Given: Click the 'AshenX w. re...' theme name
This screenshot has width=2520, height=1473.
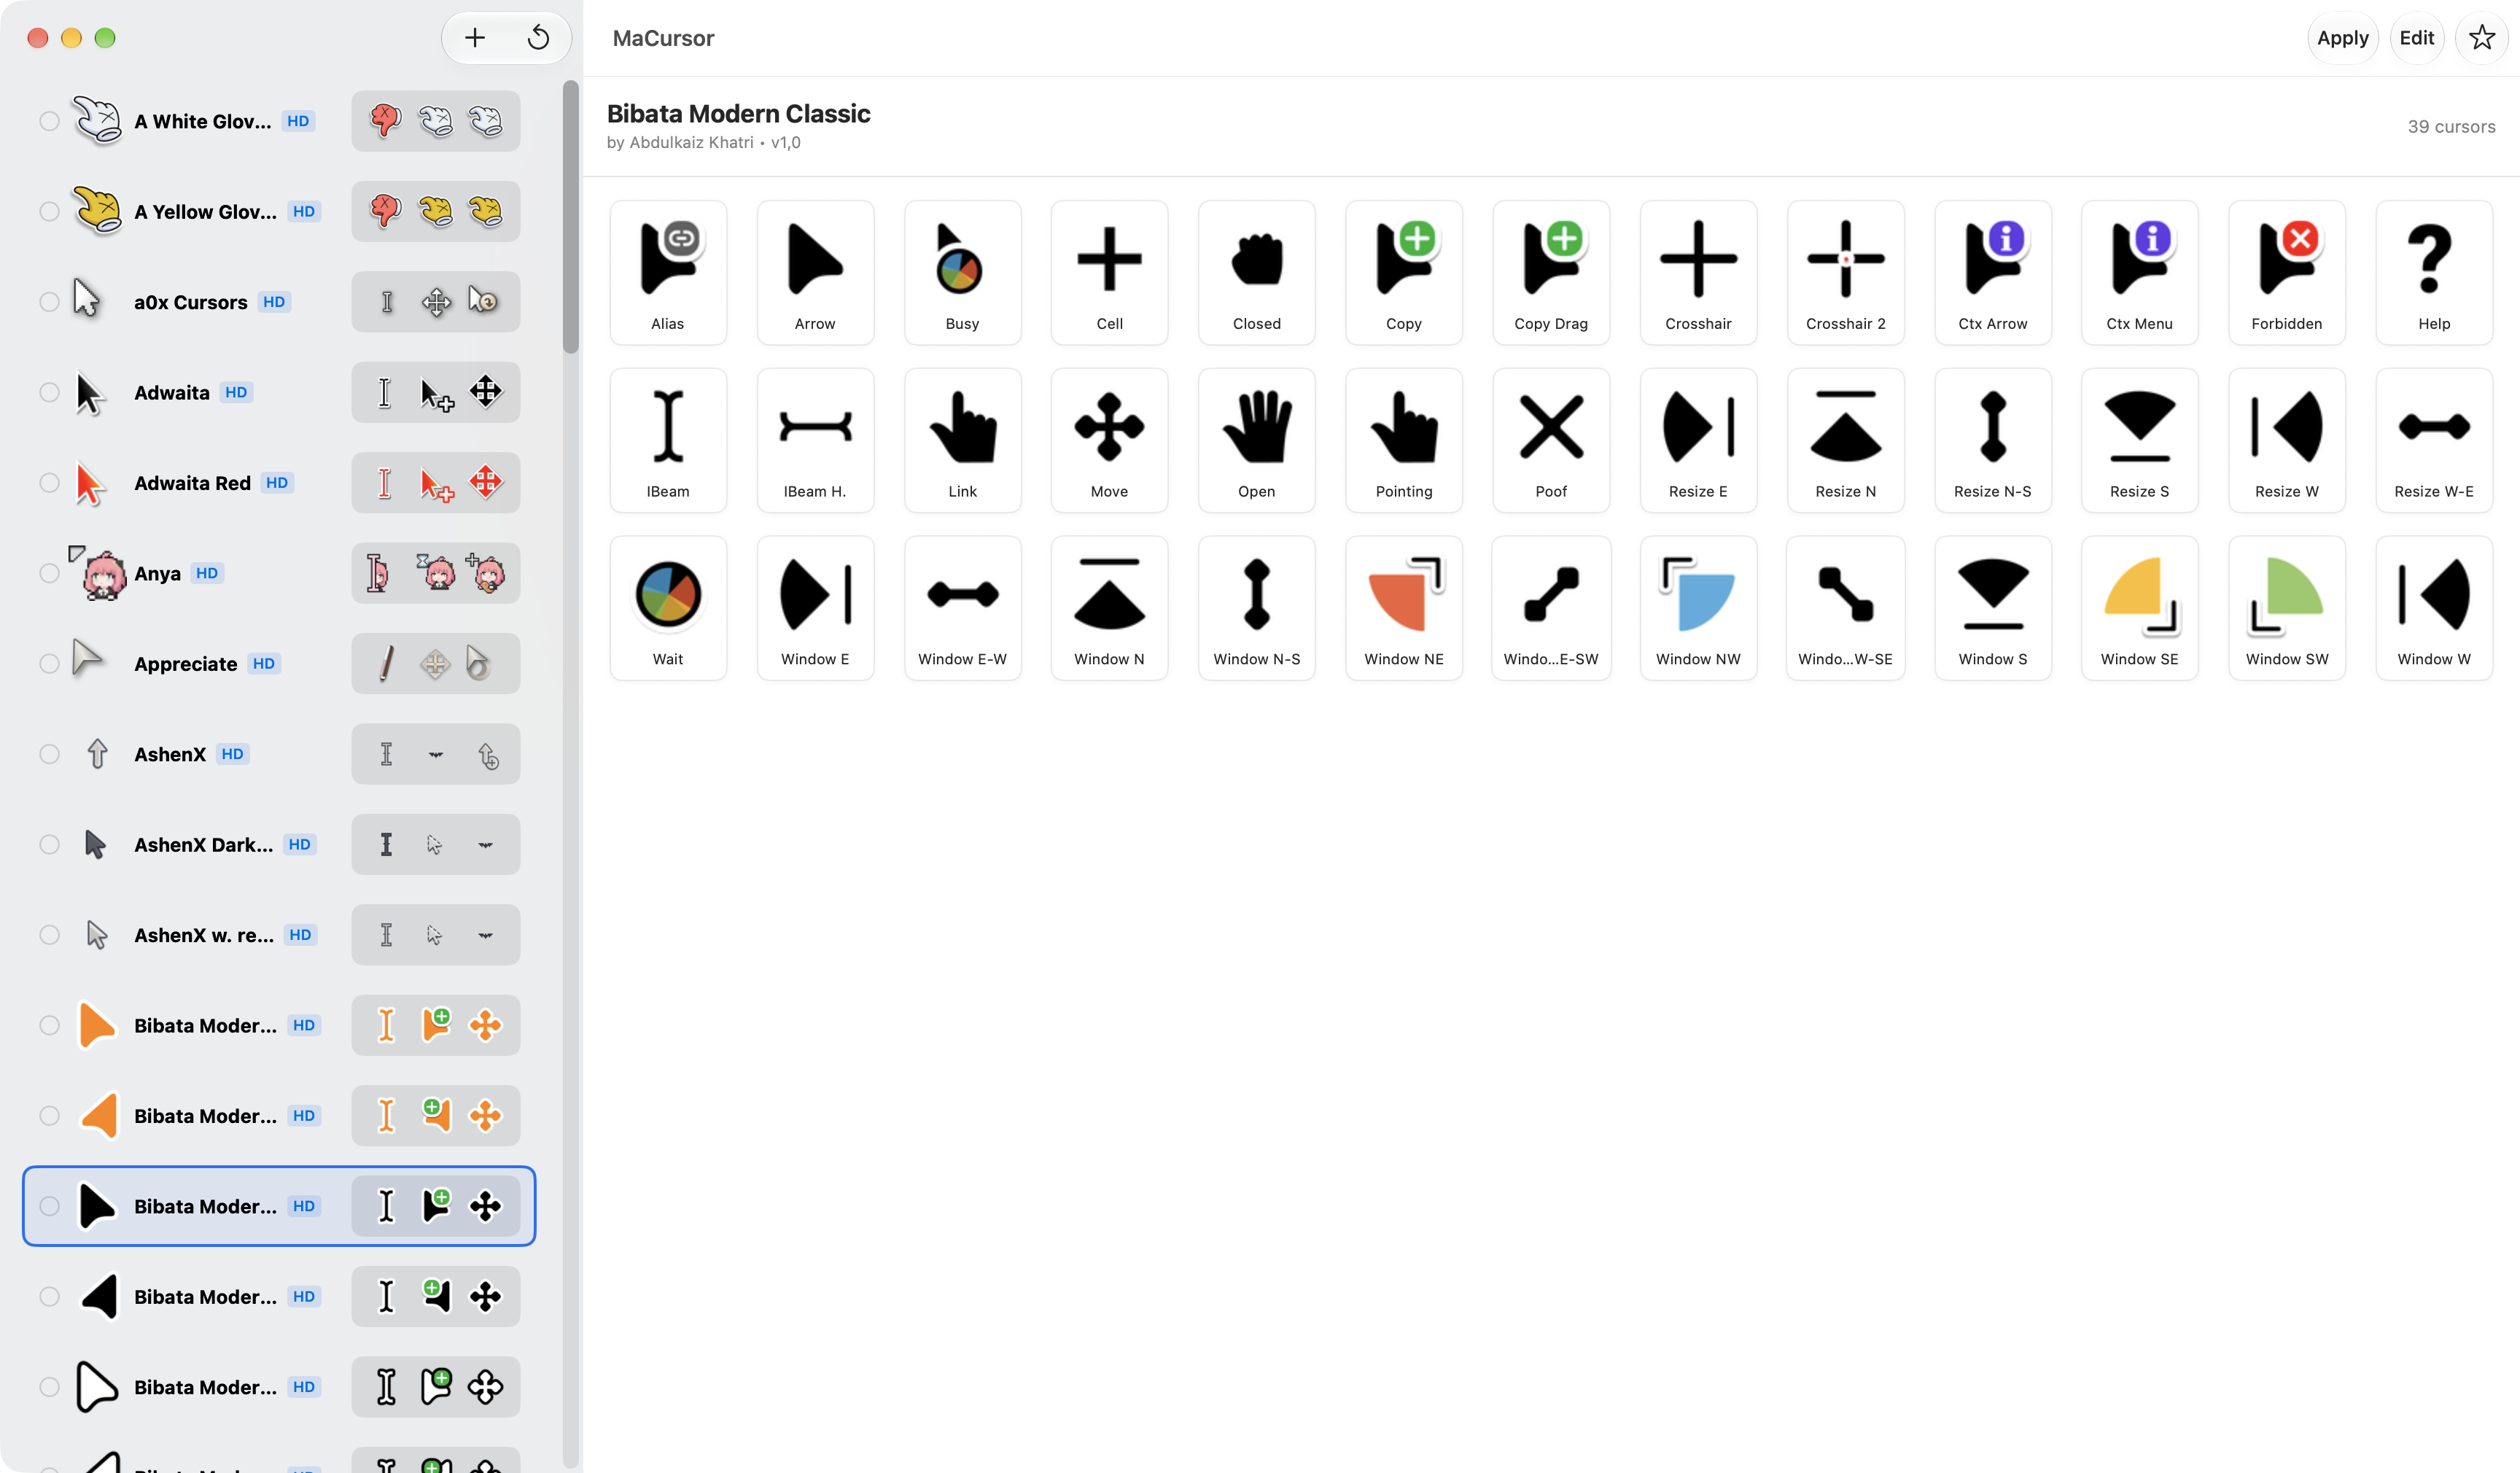Looking at the screenshot, I should [204, 935].
